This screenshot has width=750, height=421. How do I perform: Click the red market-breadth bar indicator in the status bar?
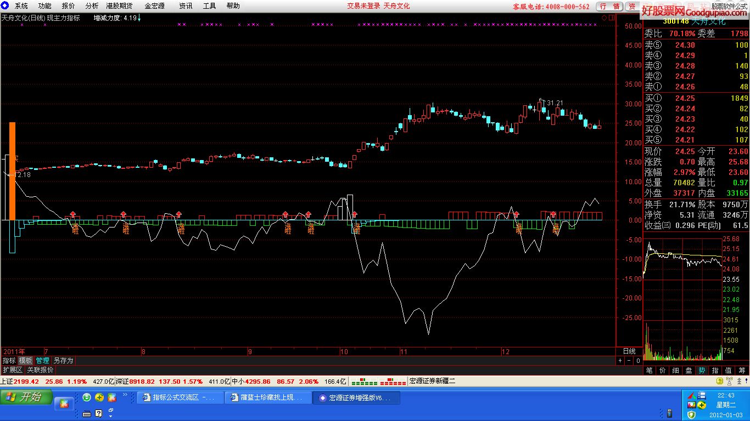(x=393, y=382)
